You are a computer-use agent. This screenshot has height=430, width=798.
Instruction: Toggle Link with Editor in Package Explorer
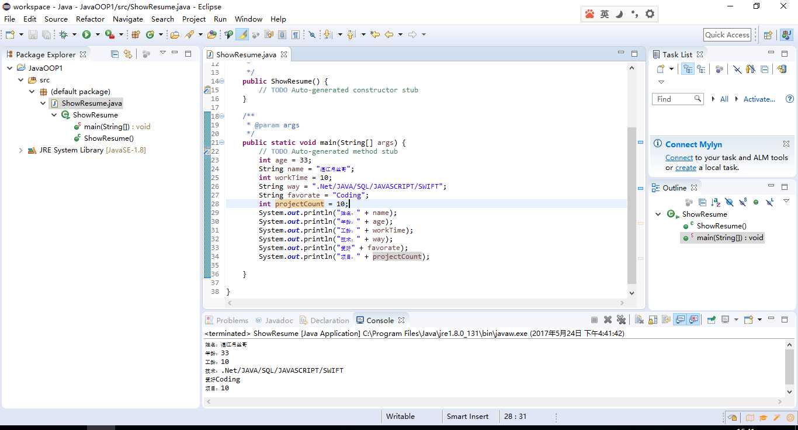[127, 54]
